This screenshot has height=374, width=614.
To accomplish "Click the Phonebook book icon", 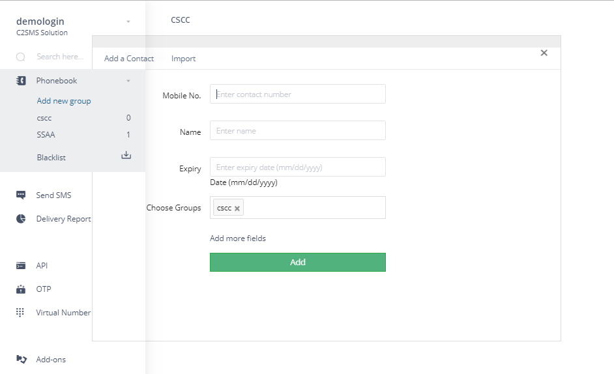I will 21,81.
